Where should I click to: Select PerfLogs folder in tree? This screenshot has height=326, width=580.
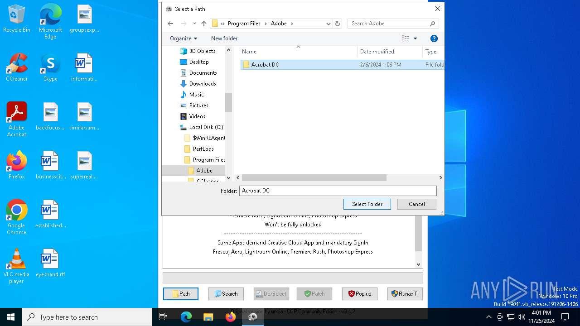(199, 149)
